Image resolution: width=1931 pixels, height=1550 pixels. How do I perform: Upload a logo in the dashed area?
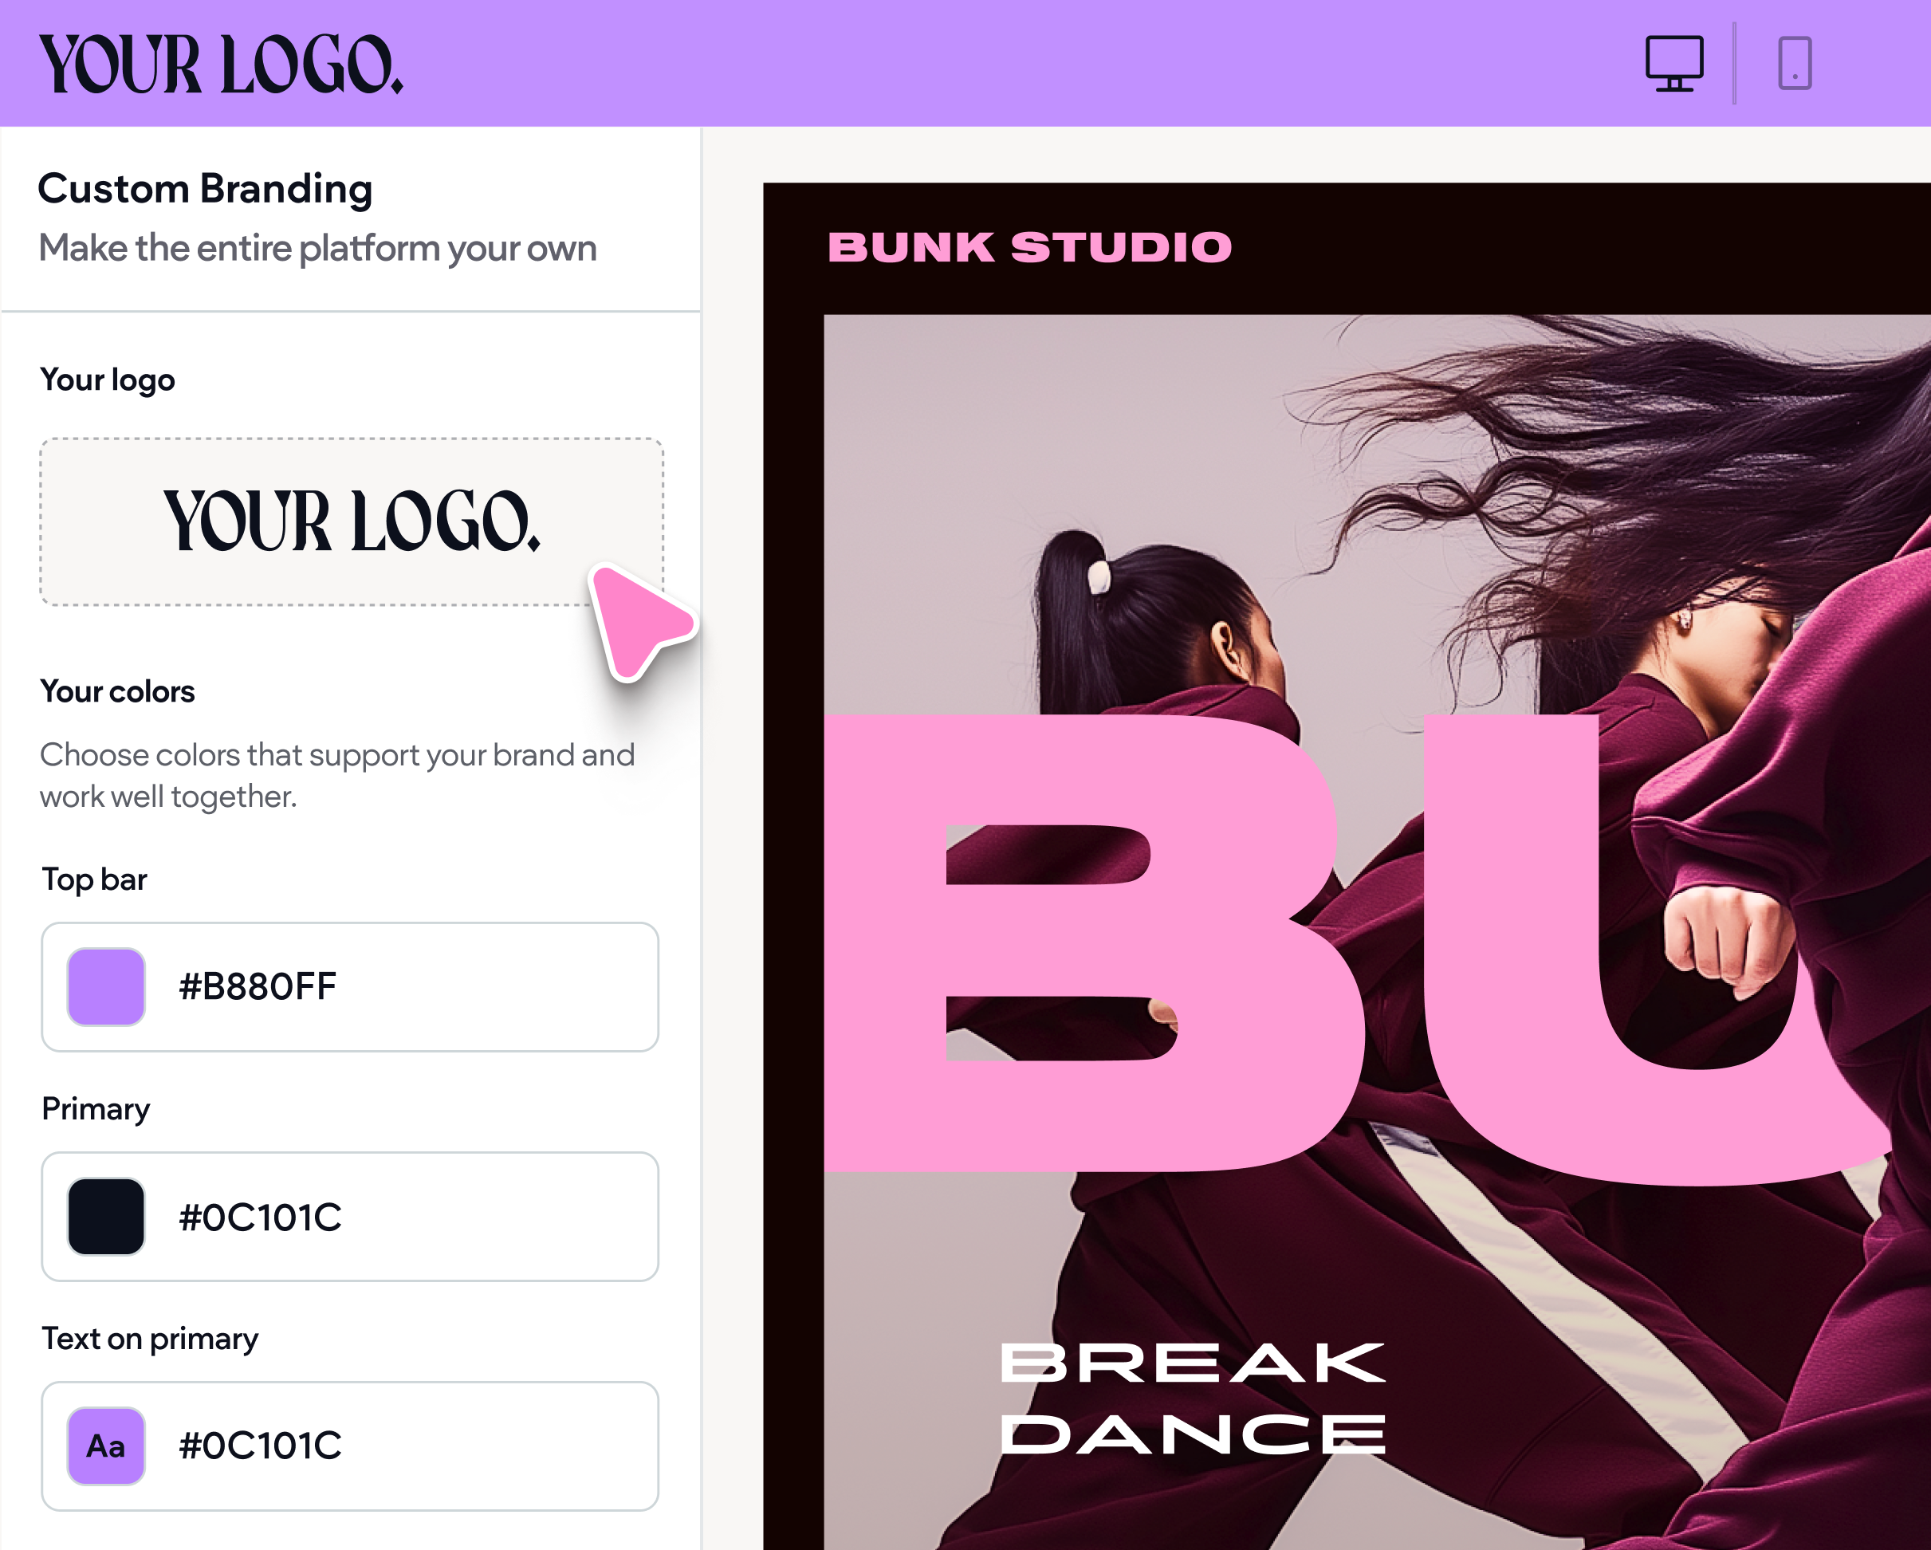point(350,520)
